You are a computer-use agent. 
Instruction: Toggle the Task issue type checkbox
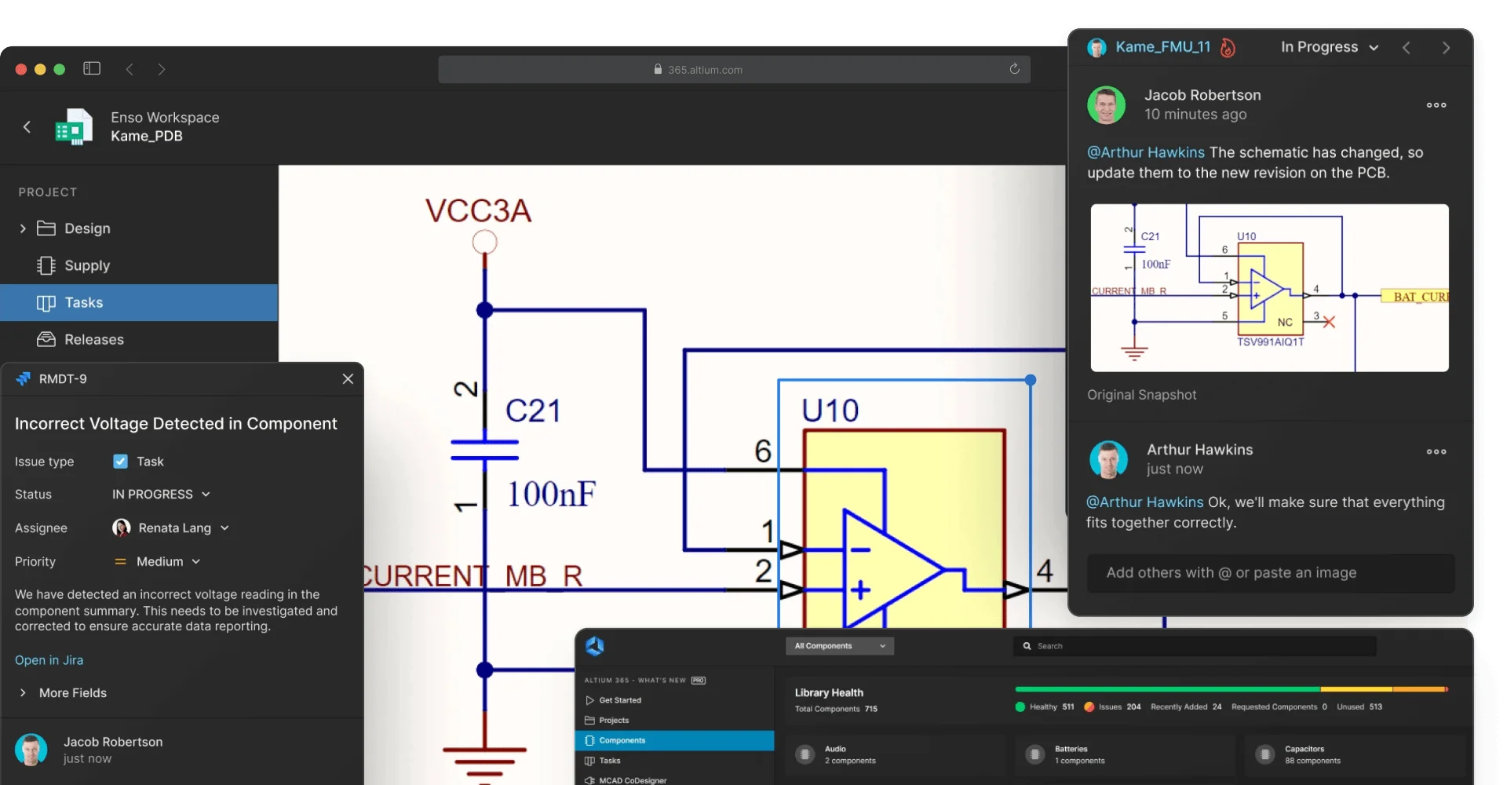point(120,461)
